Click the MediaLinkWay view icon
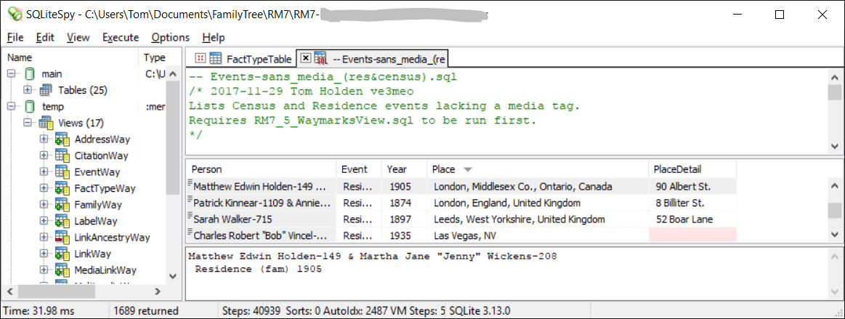Image resolution: width=845 pixels, height=319 pixels. (x=62, y=270)
